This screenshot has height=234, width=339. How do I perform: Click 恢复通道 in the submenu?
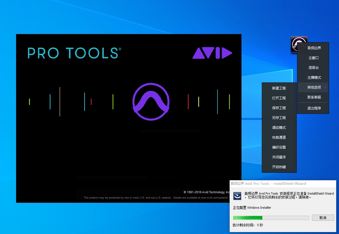(279, 137)
